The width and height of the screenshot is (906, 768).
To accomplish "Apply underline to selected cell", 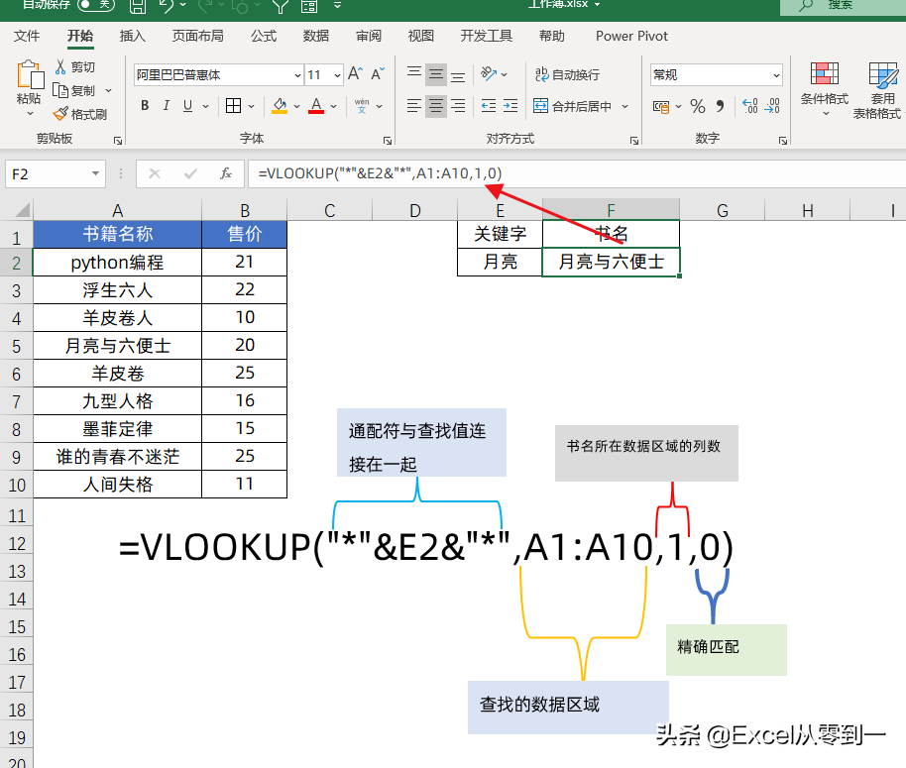I will click(186, 105).
